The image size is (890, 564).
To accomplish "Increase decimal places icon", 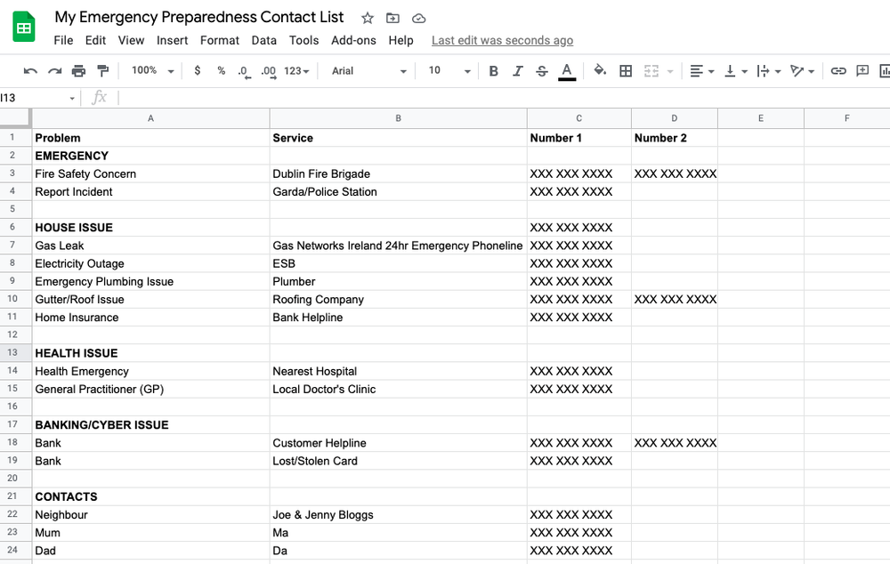I will (x=269, y=71).
